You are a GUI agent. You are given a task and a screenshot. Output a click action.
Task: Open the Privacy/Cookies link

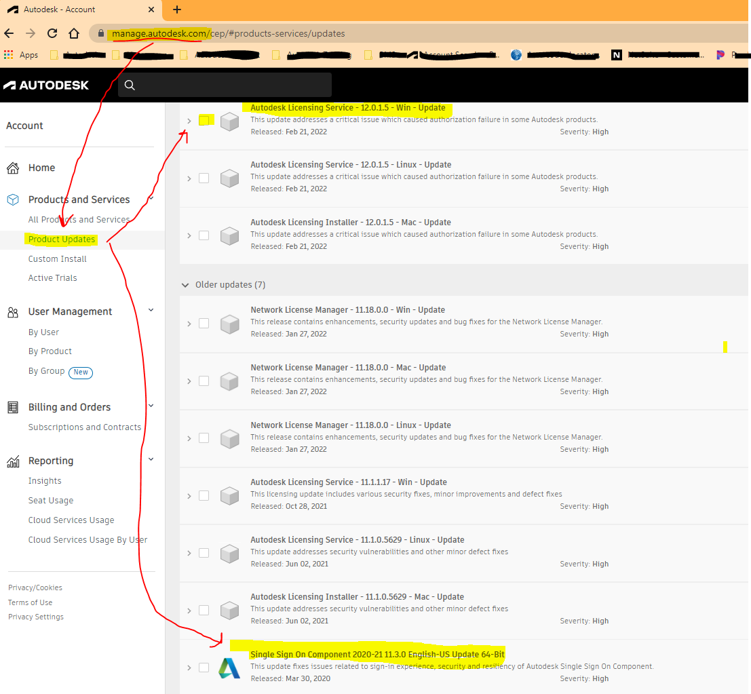35,587
